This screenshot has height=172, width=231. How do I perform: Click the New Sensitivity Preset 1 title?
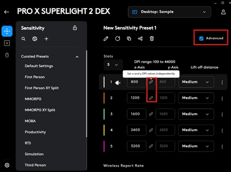tap(130, 28)
